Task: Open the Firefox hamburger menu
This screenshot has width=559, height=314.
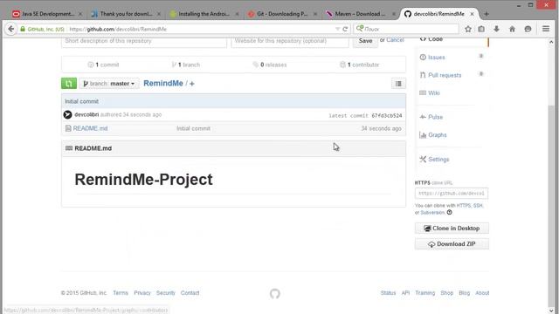Action: 546,29
